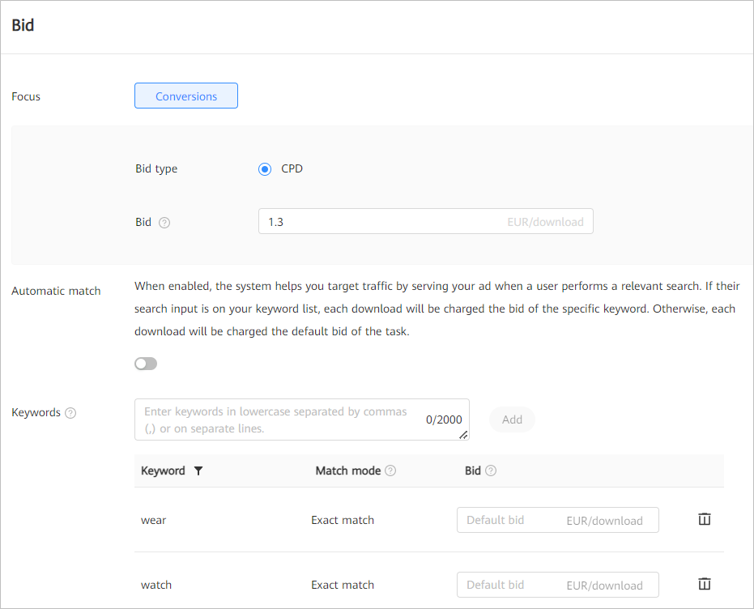
Task: Select the CPD bid type radio button
Action: (265, 168)
